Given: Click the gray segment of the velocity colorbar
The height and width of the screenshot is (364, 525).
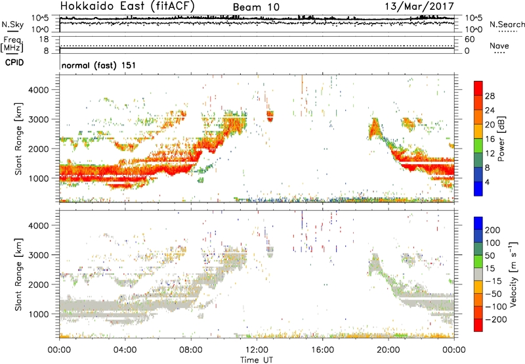Looking at the screenshot, I should tap(478, 274).
